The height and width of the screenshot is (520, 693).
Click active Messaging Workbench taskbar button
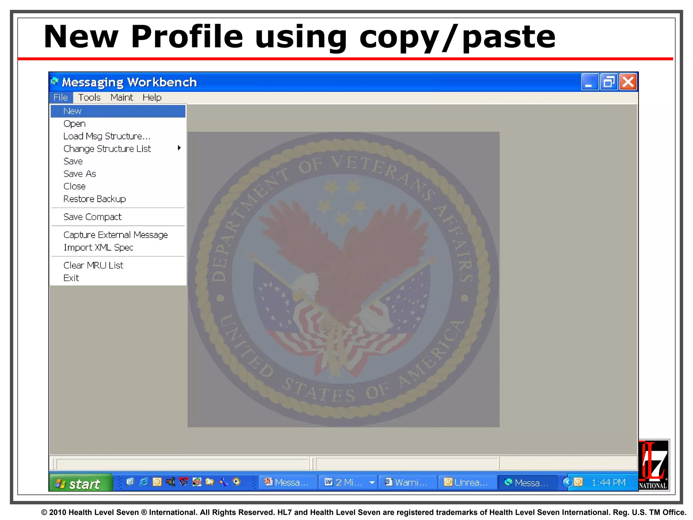pyautogui.click(x=528, y=482)
